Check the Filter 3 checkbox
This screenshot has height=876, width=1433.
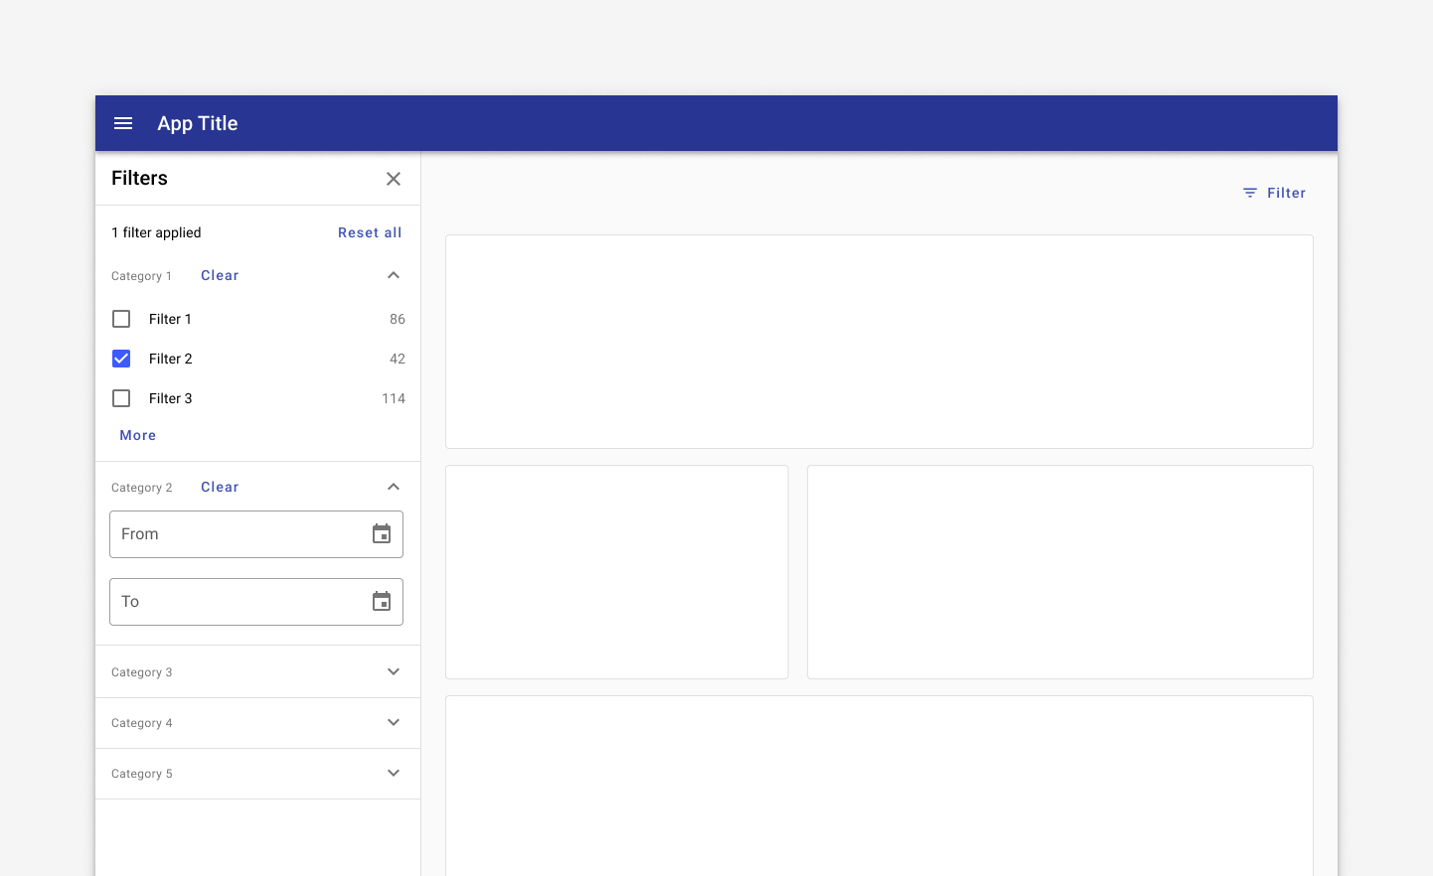(x=121, y=398)
